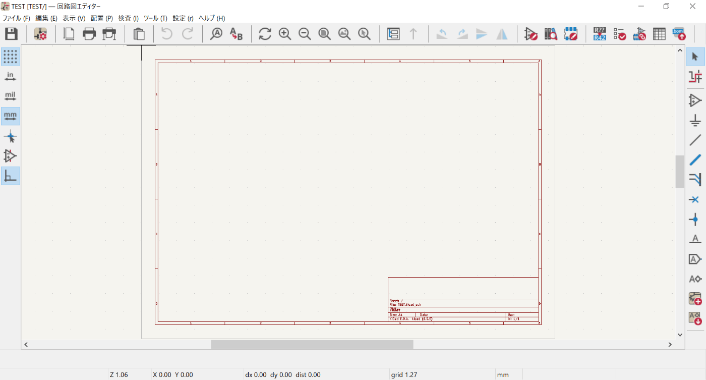Open the 設定 (r) menu

183,18
